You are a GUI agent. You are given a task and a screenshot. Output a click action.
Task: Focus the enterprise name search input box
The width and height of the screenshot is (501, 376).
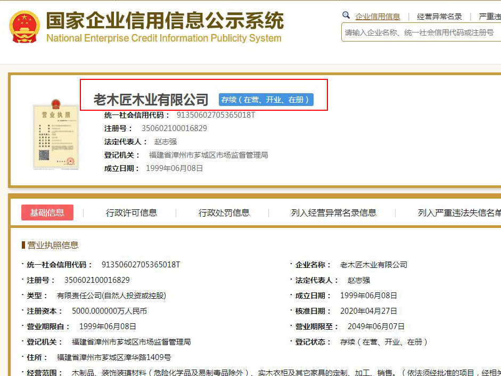pyautogui.click(x=421, y=32)
